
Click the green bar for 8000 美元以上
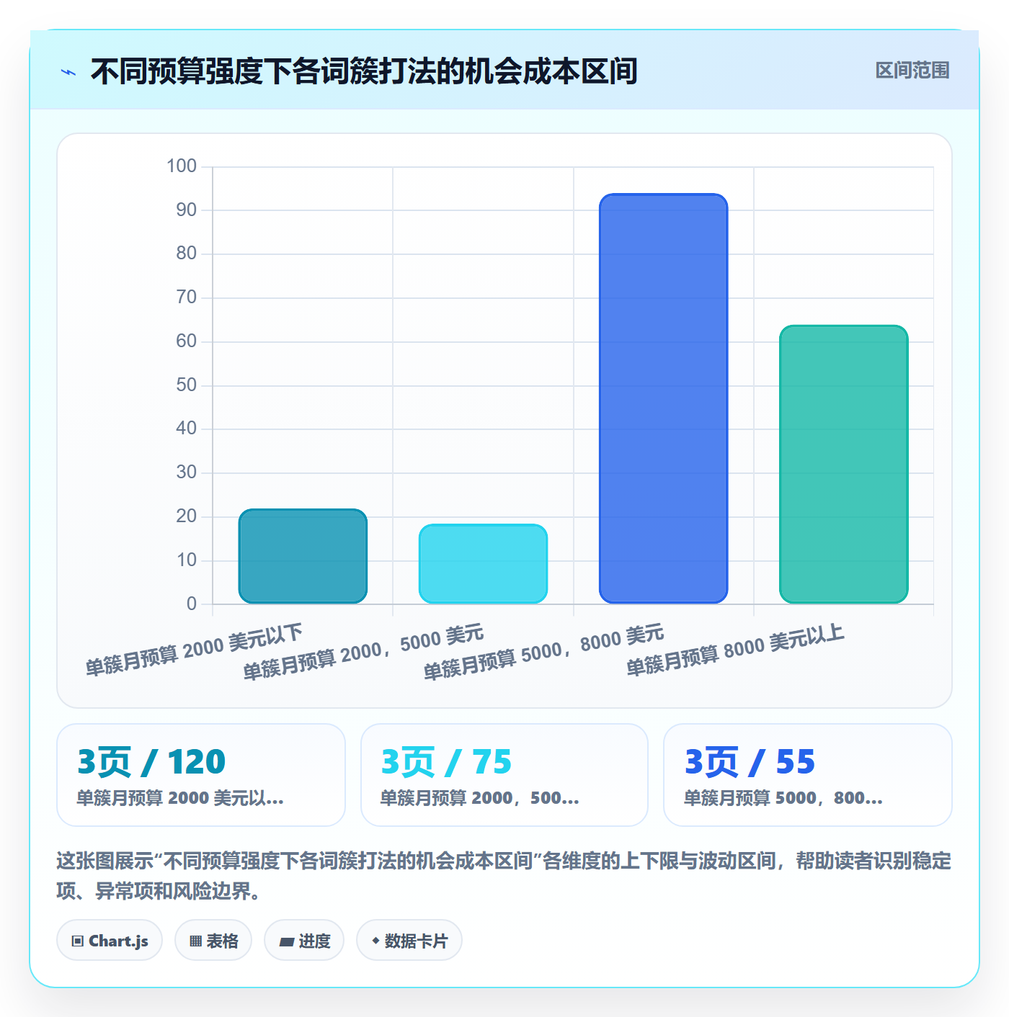844,465
